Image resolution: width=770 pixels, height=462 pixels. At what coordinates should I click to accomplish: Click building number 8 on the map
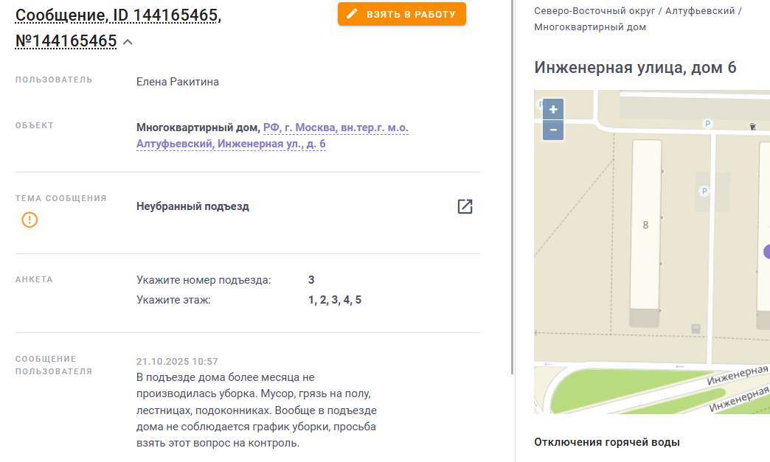(645, 225)
